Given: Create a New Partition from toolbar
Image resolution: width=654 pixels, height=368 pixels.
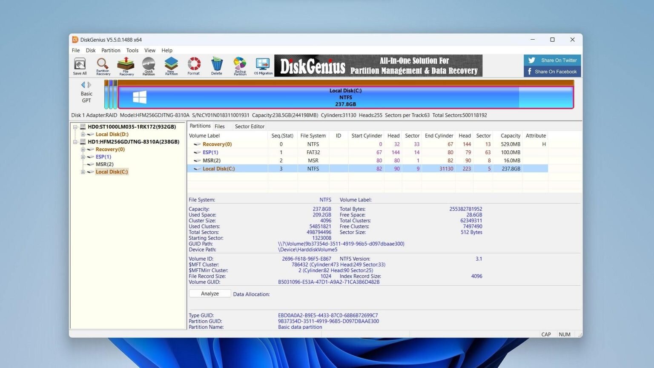Looking at the screenshot, I should 171,66.
